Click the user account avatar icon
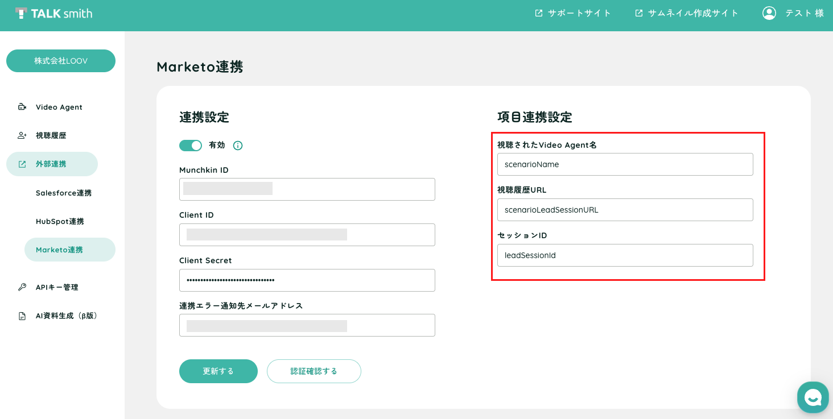The height and width of the screenshot is (419, 833). click(x=769, y=13)
